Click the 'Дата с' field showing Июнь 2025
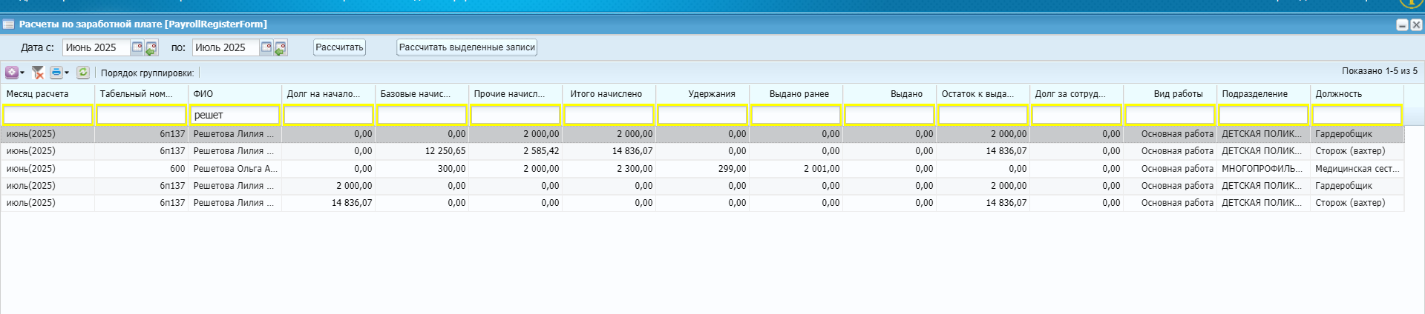Screen dimensions: 1425x314 click(96, 47)
